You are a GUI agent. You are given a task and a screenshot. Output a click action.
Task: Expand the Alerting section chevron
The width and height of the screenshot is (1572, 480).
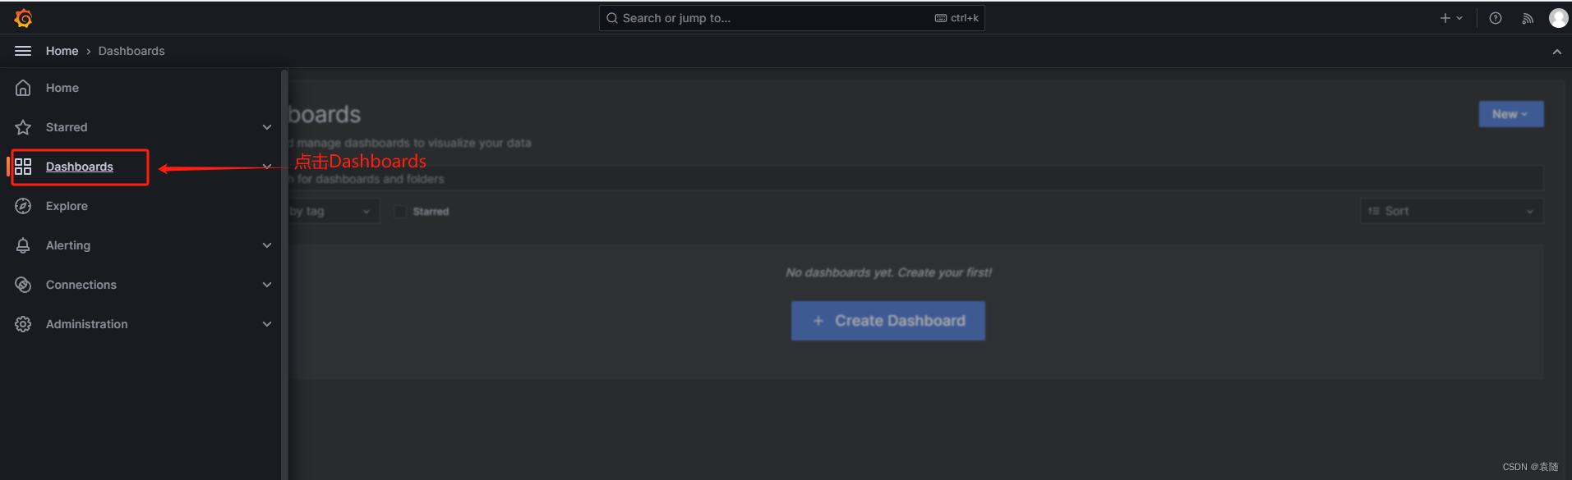[x=267, y=245]
